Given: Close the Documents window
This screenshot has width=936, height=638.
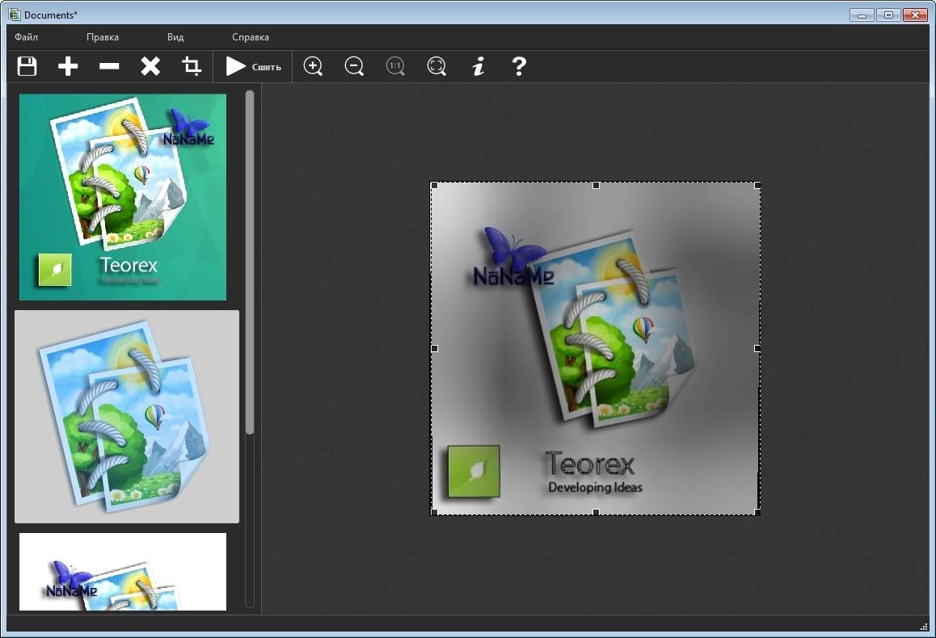Looking at the screenshot, I should (x=915, y=15).
